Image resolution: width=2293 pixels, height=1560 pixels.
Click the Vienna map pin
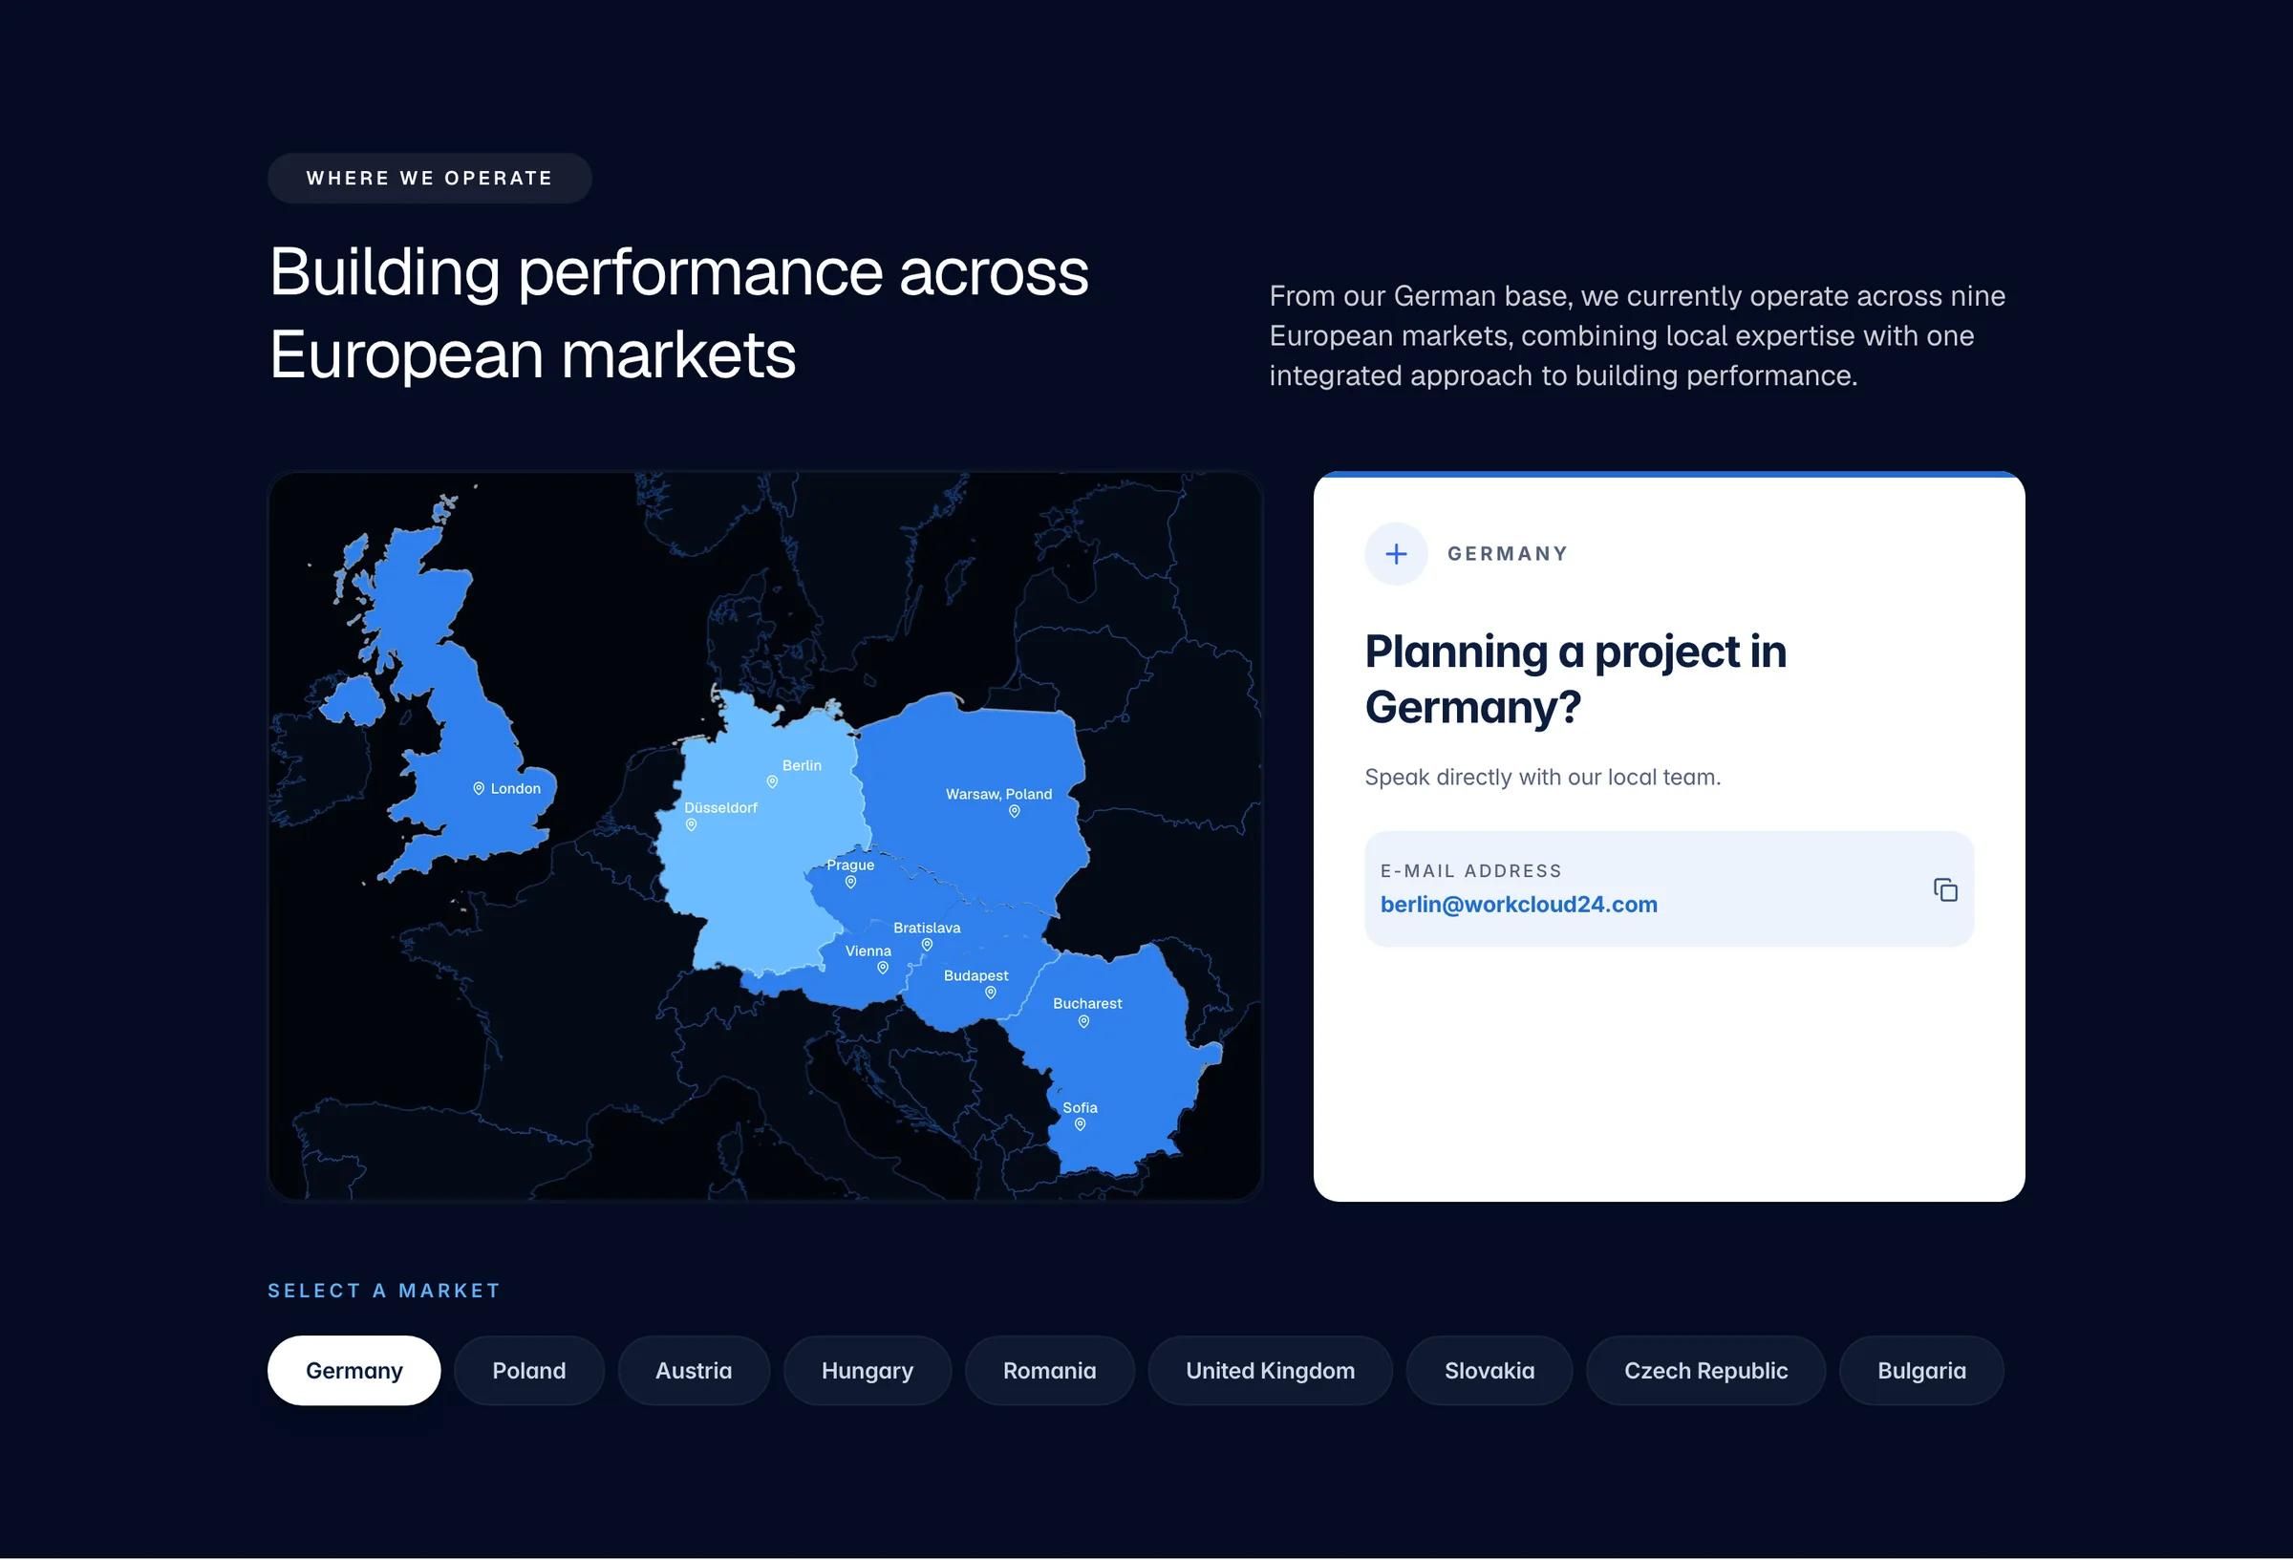(883, 968)
